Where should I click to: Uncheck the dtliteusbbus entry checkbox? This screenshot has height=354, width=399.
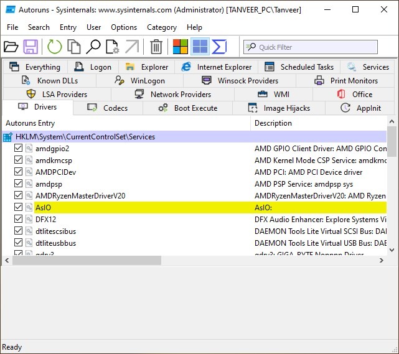coord(18,243)
